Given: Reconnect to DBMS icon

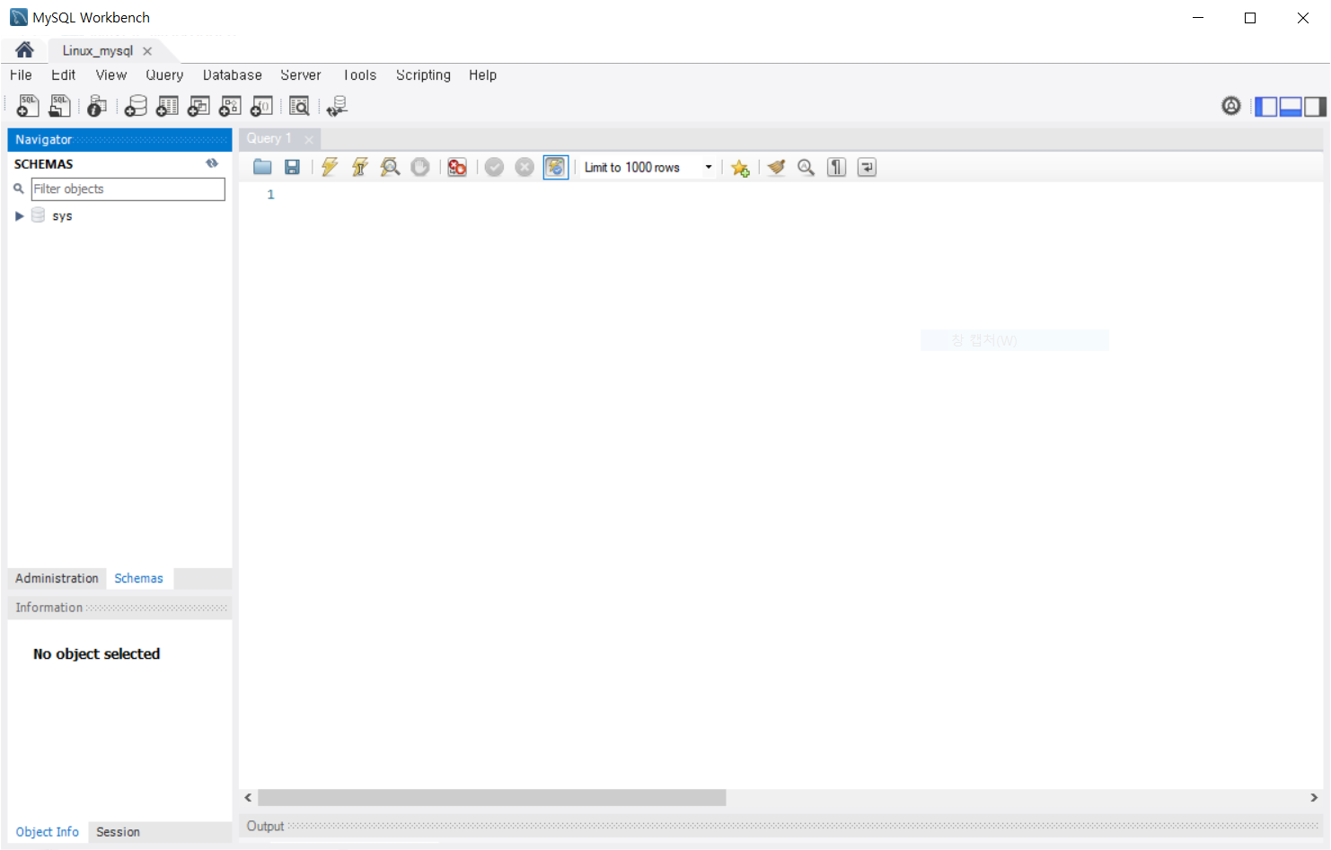Looking at the screenshot, I should click(337, 106).
